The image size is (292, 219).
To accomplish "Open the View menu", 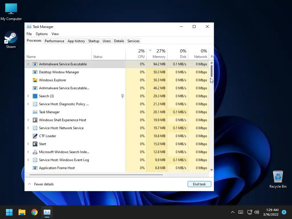I will (55, 34).
